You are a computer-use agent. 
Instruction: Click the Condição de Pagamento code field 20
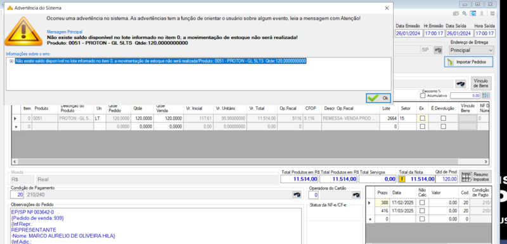point(17,194)
